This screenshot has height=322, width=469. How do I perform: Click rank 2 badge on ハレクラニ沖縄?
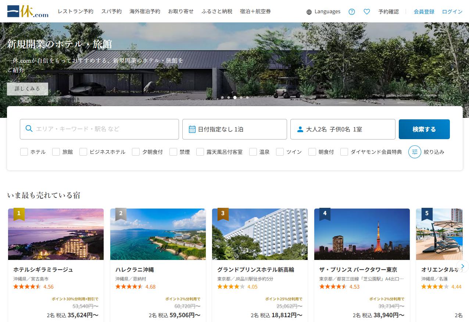pyautogui.click(x=121, y=214)
